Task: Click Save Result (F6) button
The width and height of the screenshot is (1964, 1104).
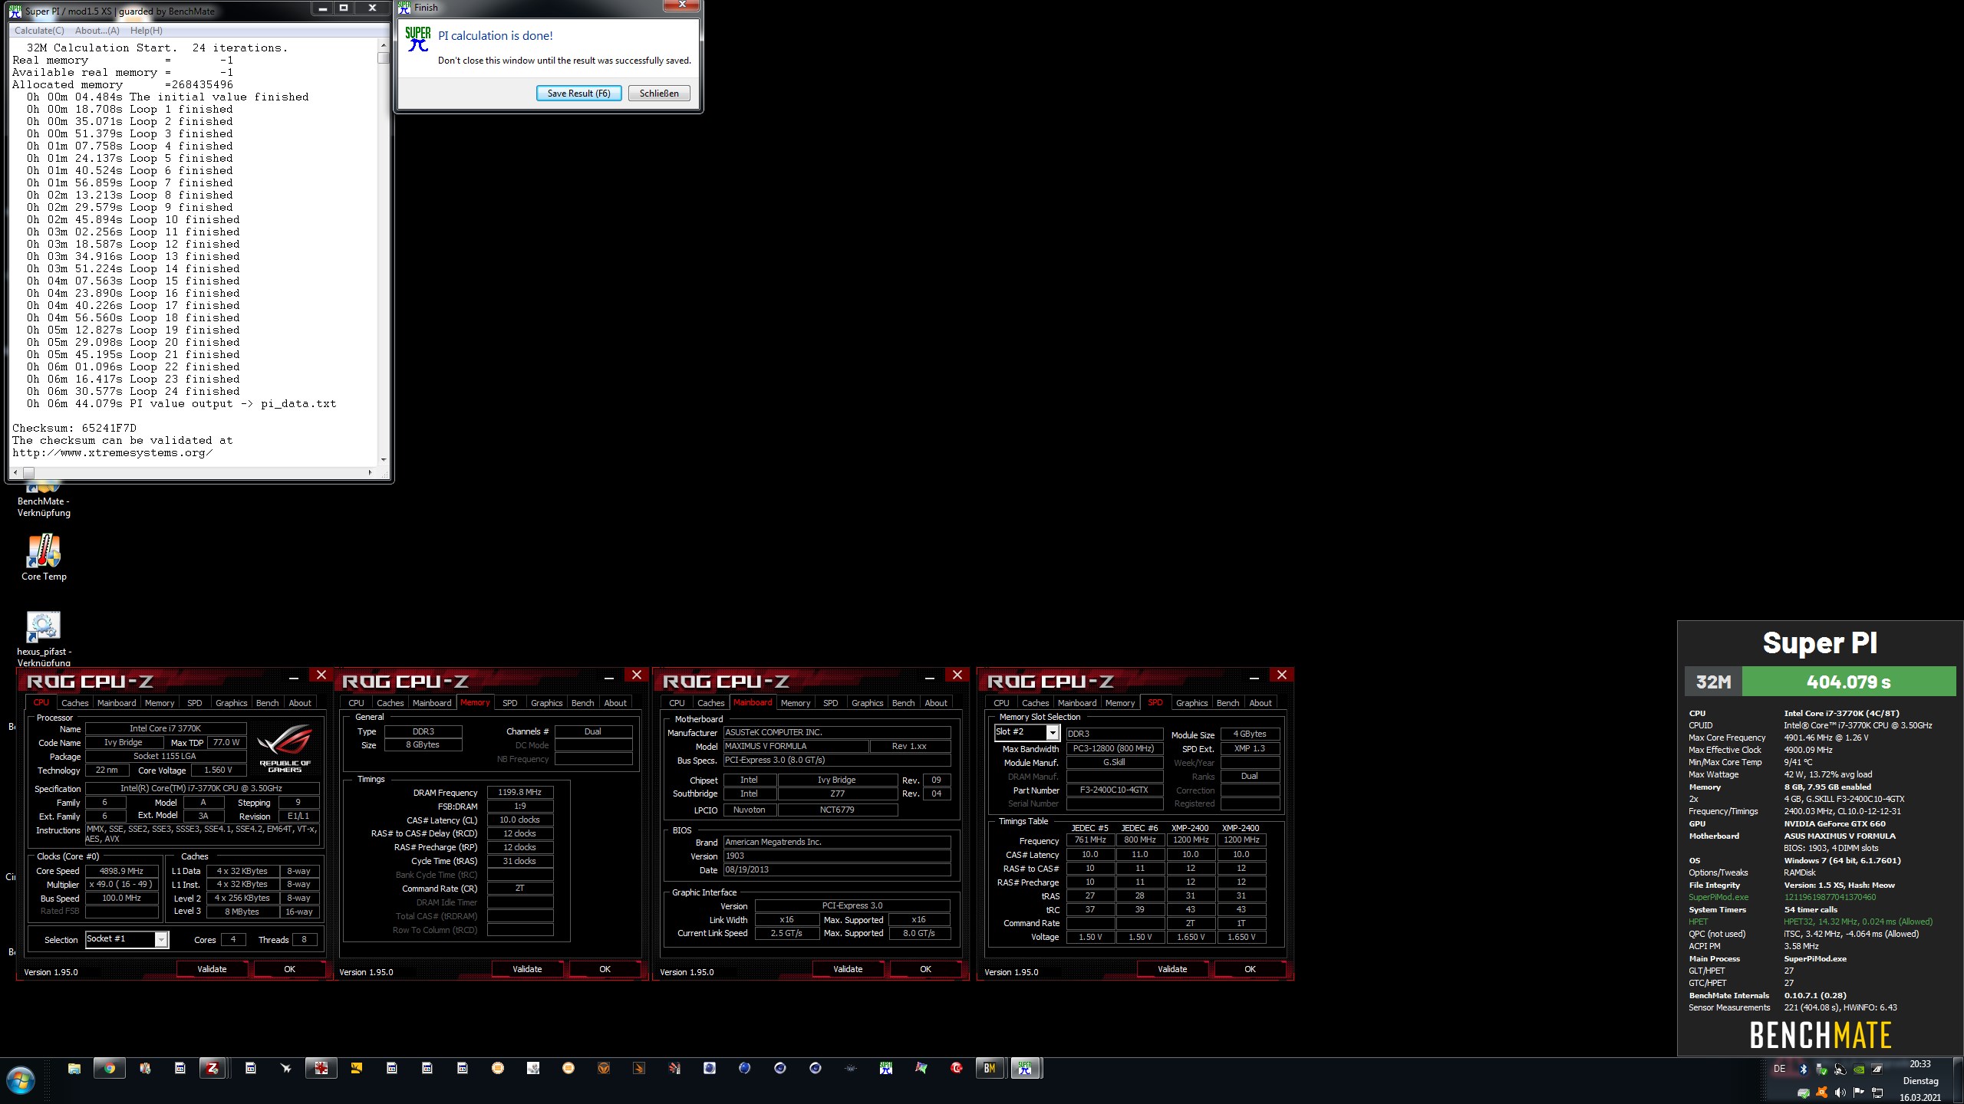Action: (578, 94)
